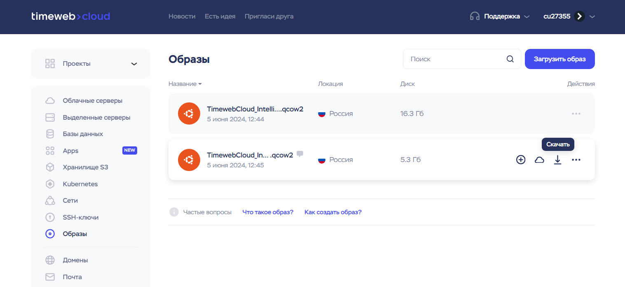The image size is (625, 287).
Task: Follow the 'Как создать образ?' link
Action: (x=333, y=212)
